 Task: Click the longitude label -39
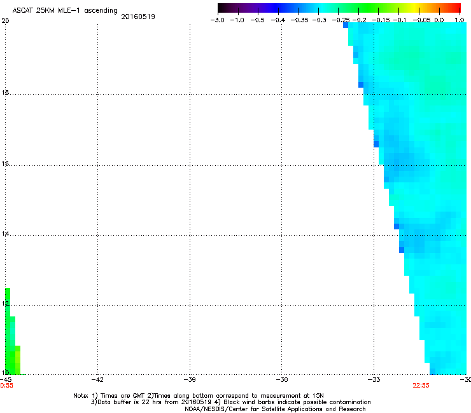[190, 379]
